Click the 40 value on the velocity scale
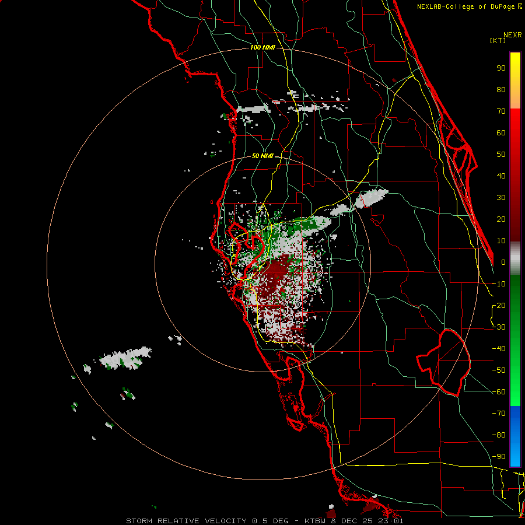Viewport: 525px width, 525px height. click(x=501, y=176)
